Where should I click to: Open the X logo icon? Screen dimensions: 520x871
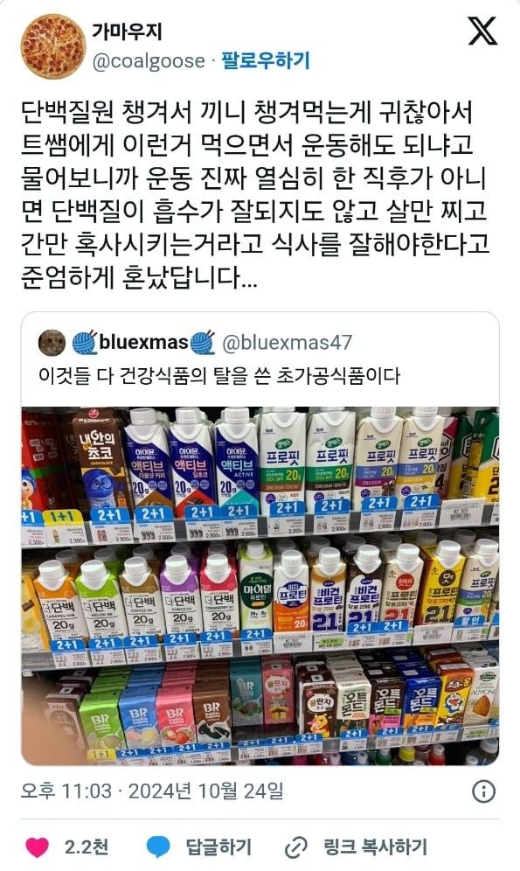coord(482,31)
